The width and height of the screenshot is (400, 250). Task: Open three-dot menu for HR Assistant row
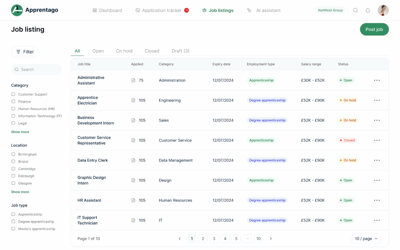pyautogui.click(x=377, y=200)
